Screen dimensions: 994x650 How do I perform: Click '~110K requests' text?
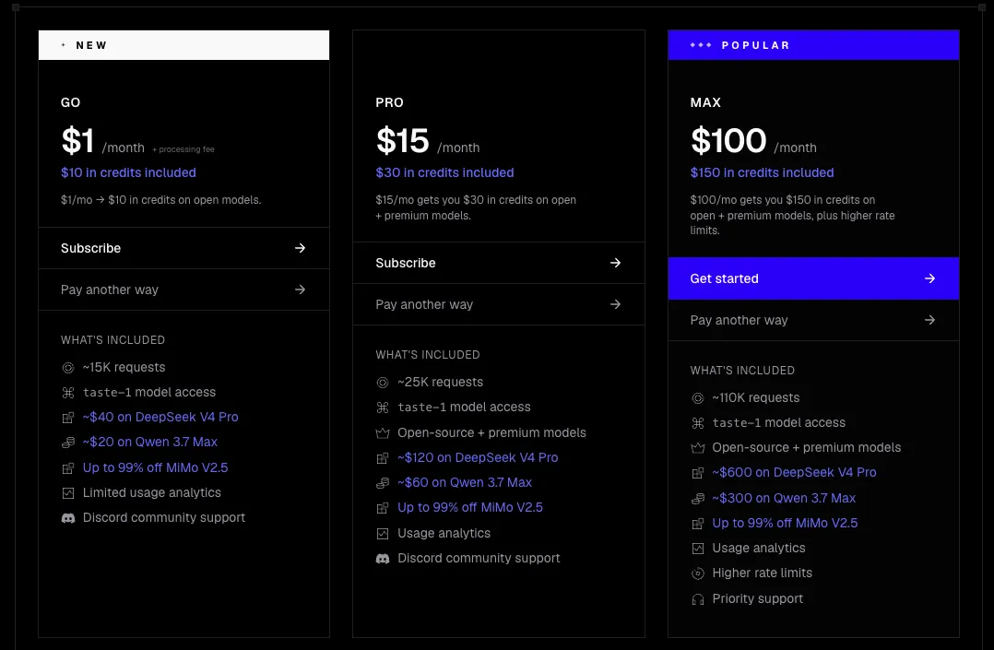pyautogui.click(x=756, y=397)
